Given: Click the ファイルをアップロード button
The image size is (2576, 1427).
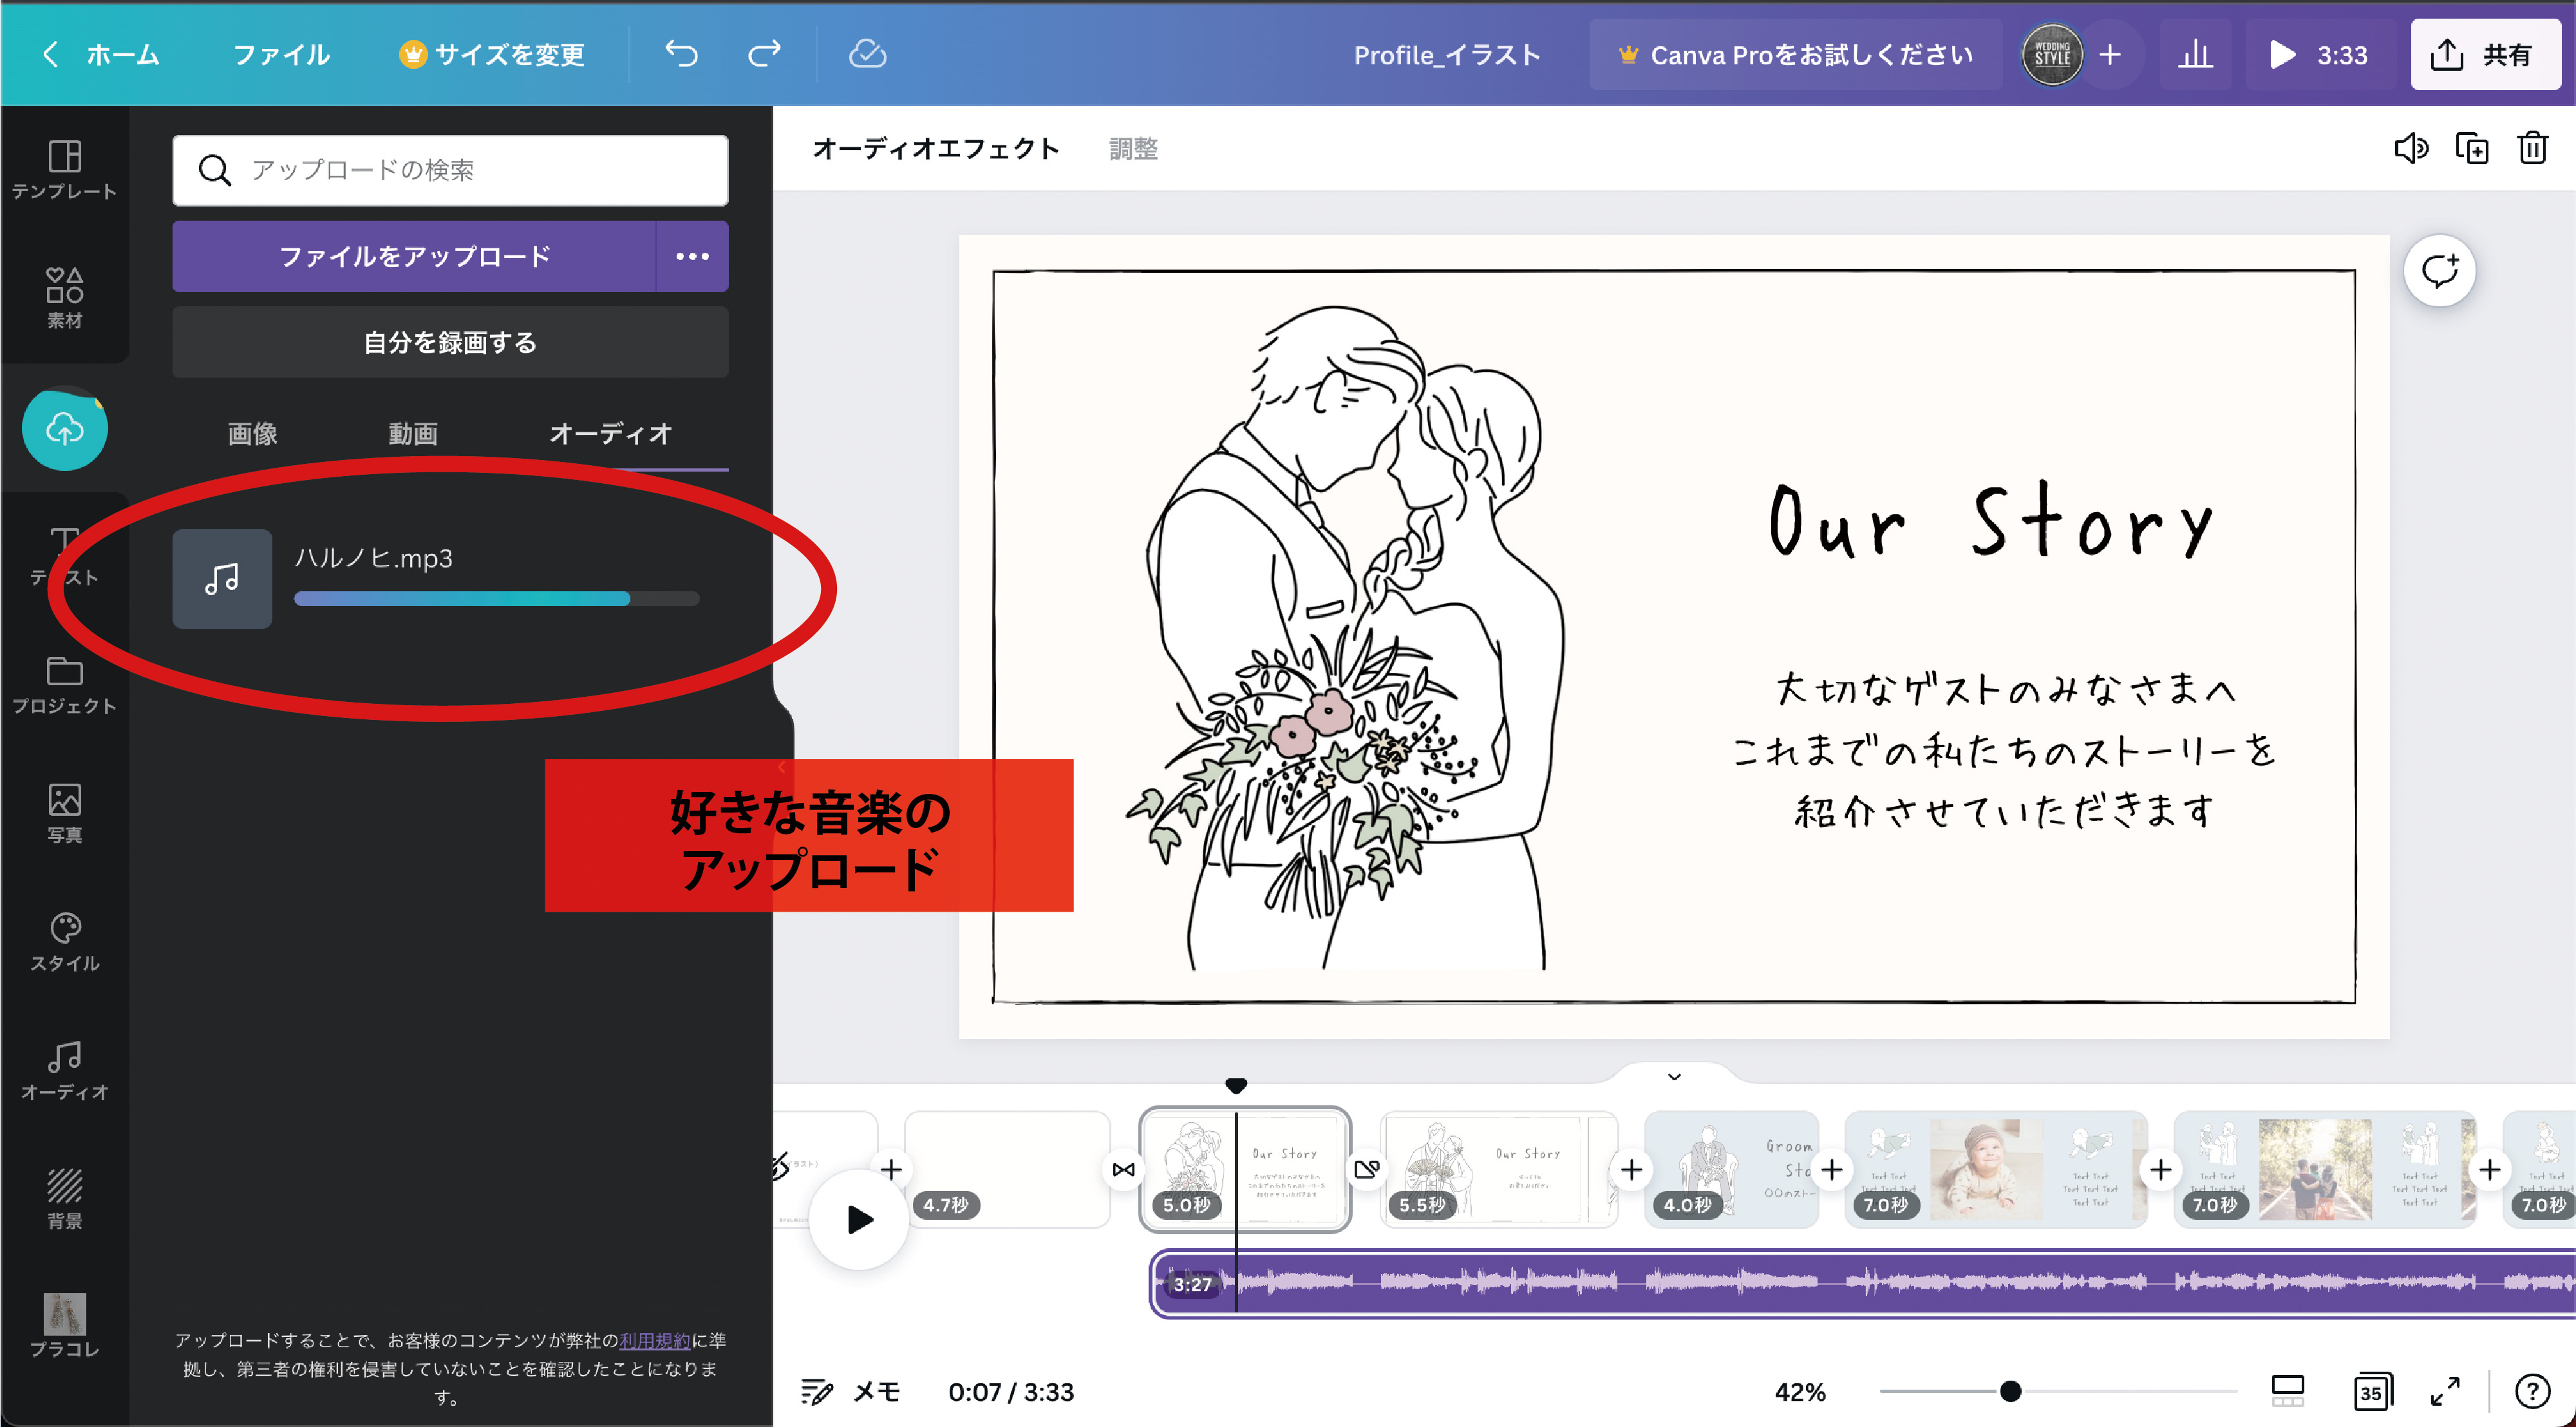Looking at the screenshot, I should pos(414,257).
